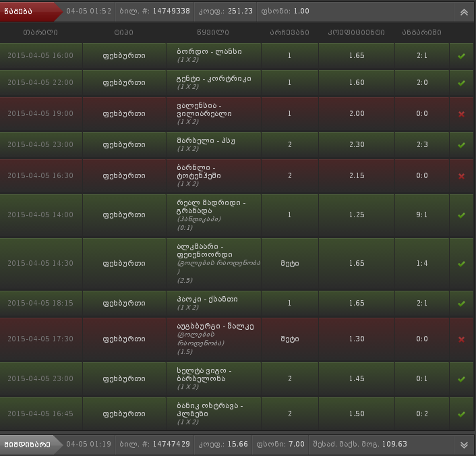Click the checkmark for ბანიკ ოსტრავა - პლზენი
Viewport: 476px width, 456px height.
461,414
